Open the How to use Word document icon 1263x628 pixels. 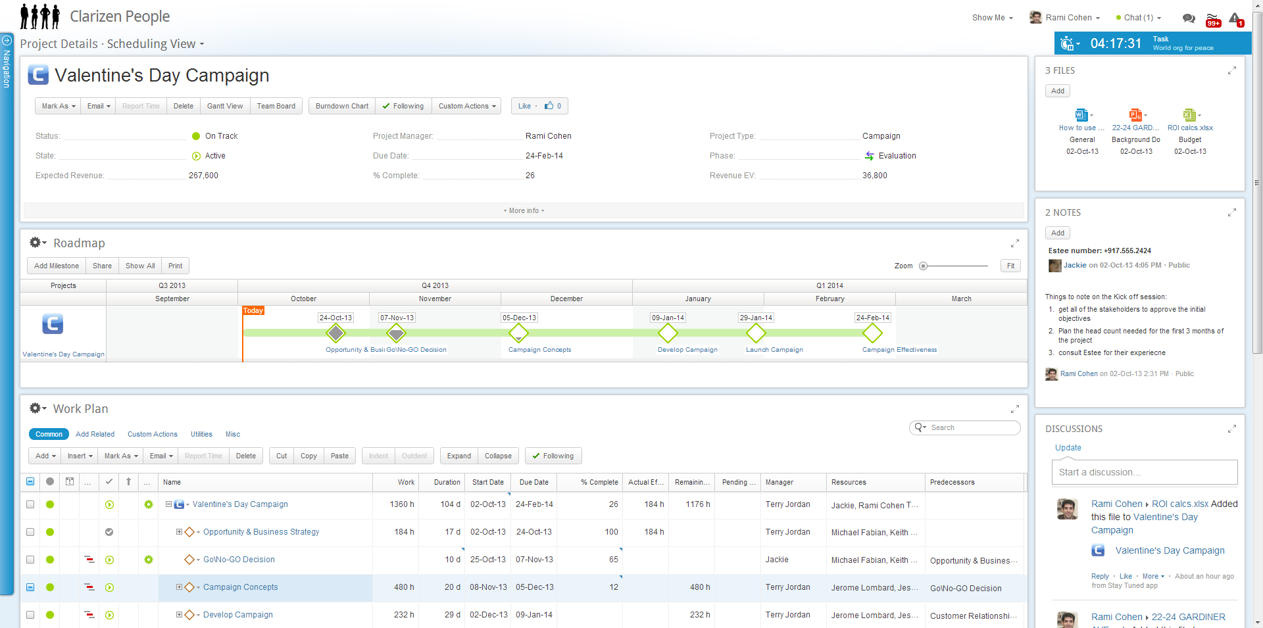tap(1081, 115)
